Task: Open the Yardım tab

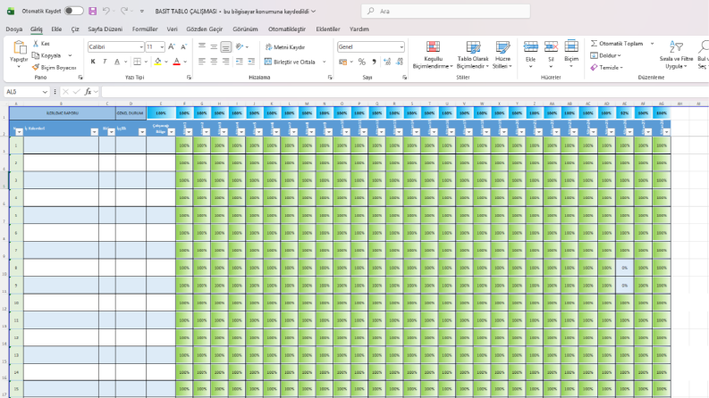Action: [359, 29]
